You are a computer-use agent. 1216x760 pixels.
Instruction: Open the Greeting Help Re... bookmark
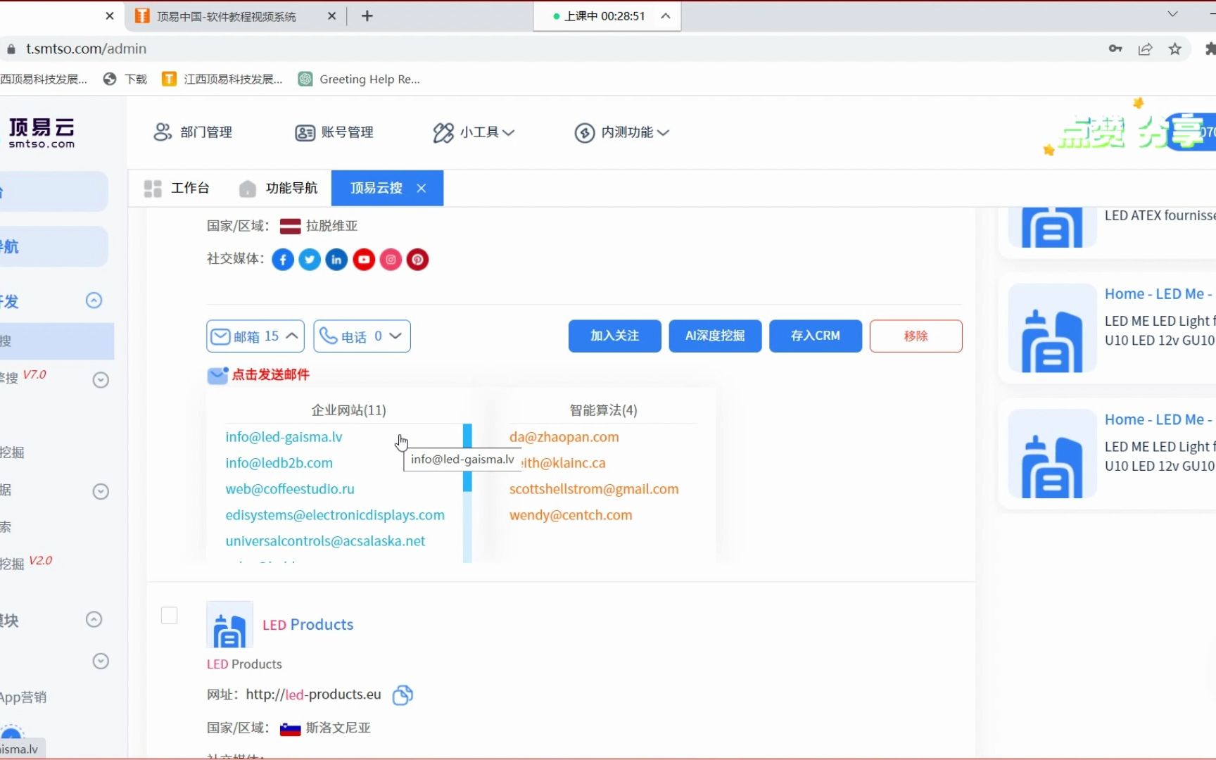(359, 80)
